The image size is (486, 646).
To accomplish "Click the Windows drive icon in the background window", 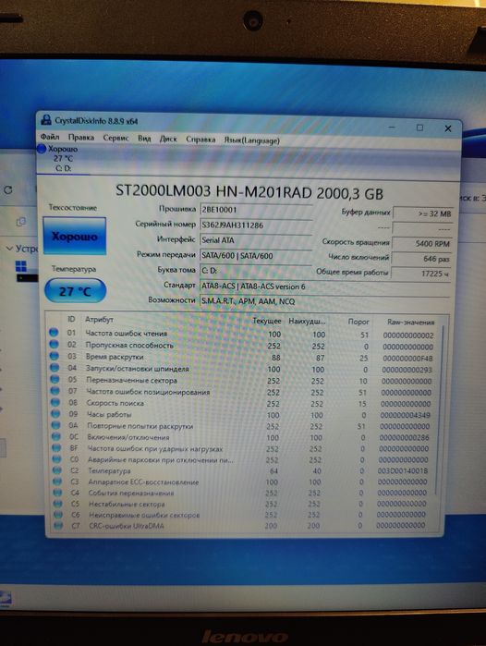I will [21, 266].
